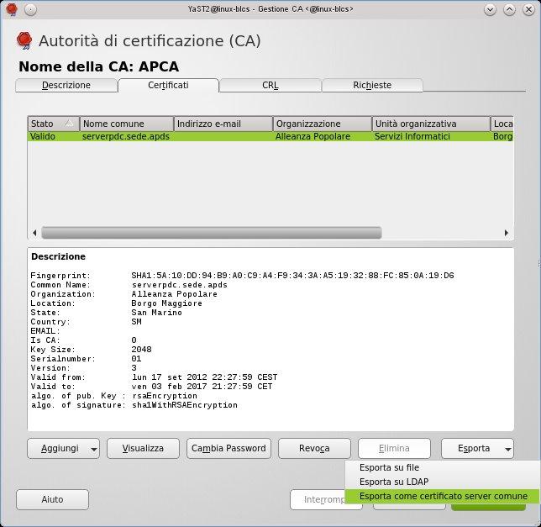Select the serverpdc.sede.apds certificate row
This screenshot has width=541, height=527.
pos(270,136)
